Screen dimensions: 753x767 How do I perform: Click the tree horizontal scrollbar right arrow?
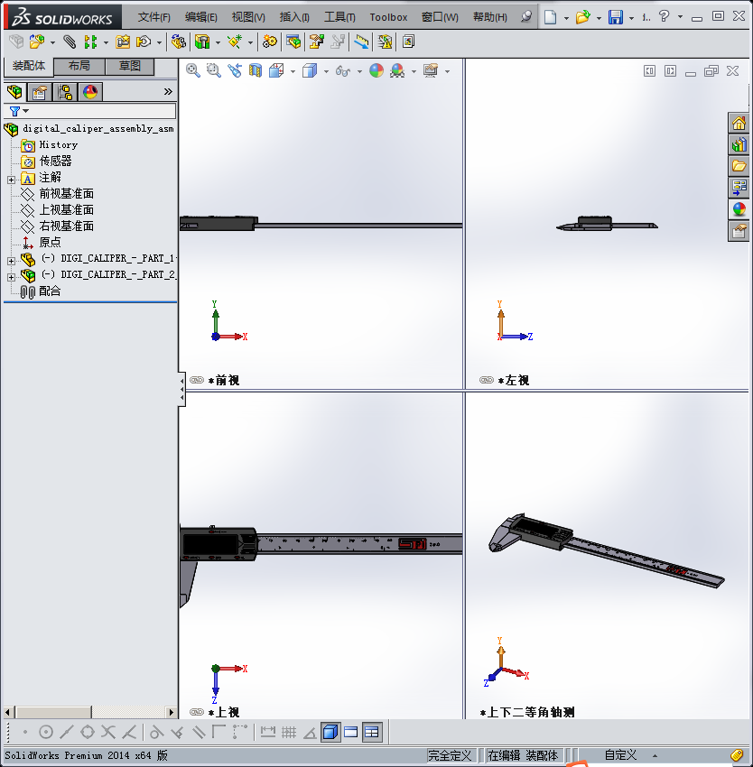click(171, 712)
